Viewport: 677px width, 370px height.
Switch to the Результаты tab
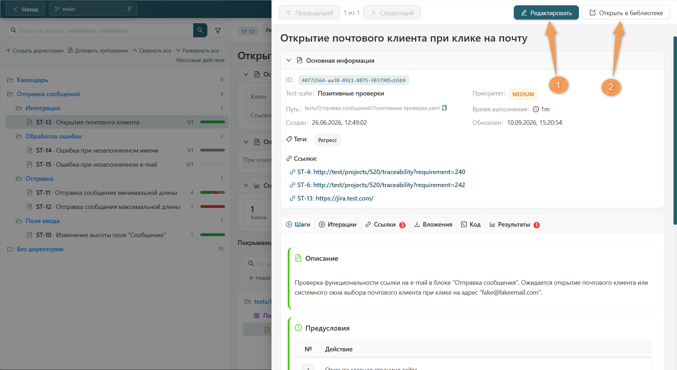tap(514, 224)
